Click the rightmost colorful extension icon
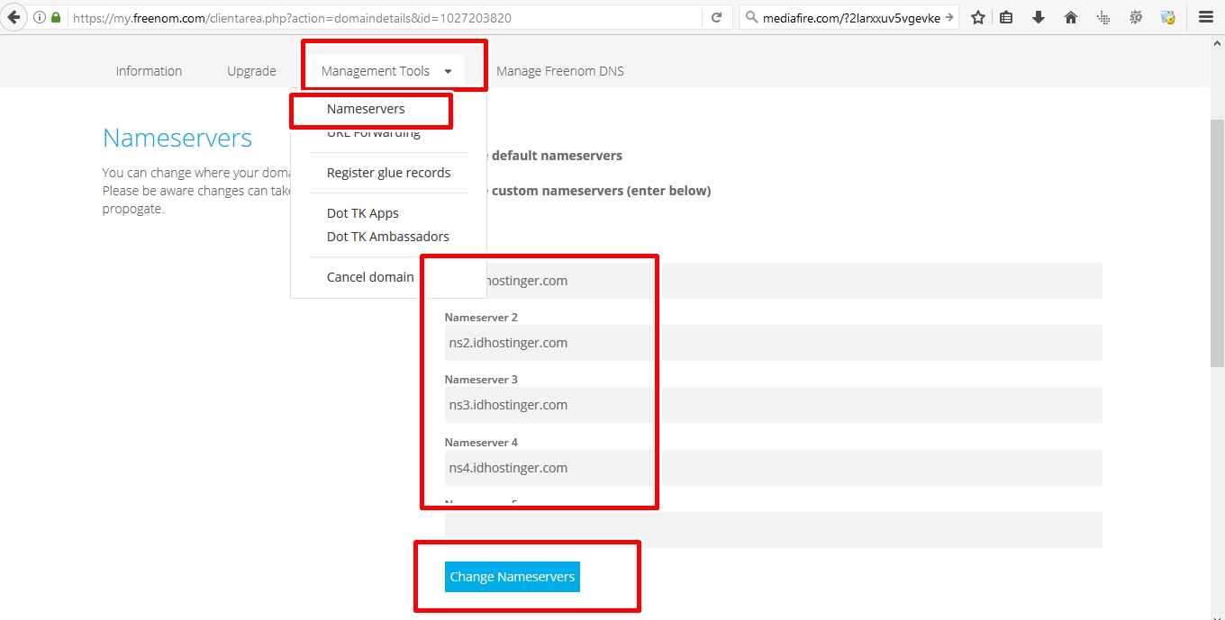Viewport: 1225px width, 620px height. 1168,17
